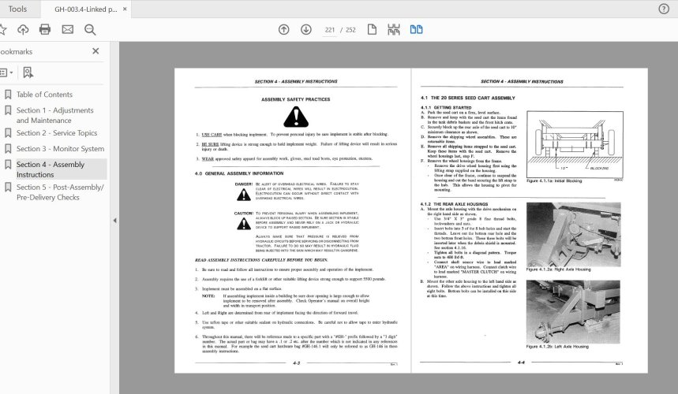Print the document using the printer icon
Viewport: 678px width, 394px height.
pyautogui.click(x=45, y=30)
